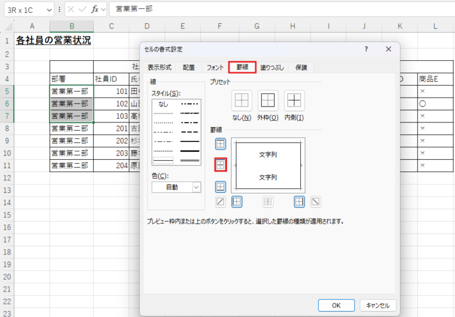Viewport: 455px width, 317px height.
Task: Open the line color '自動' dropdown
Action: coord(196,187)
